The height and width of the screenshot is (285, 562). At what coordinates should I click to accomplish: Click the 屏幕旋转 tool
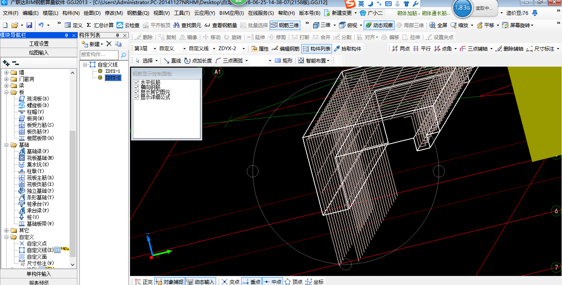pos(518,25)
